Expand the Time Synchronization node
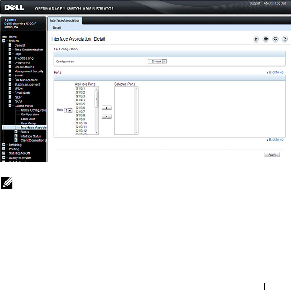Viewport: 291px width, 290px height. 10,49
